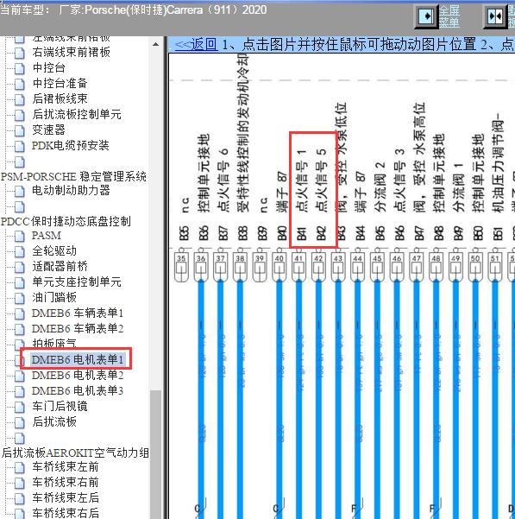Select highlighted DMEB6 电机表单1 entry
The width and height of the screenshot is (515, 519).
(x=78, y=360)
